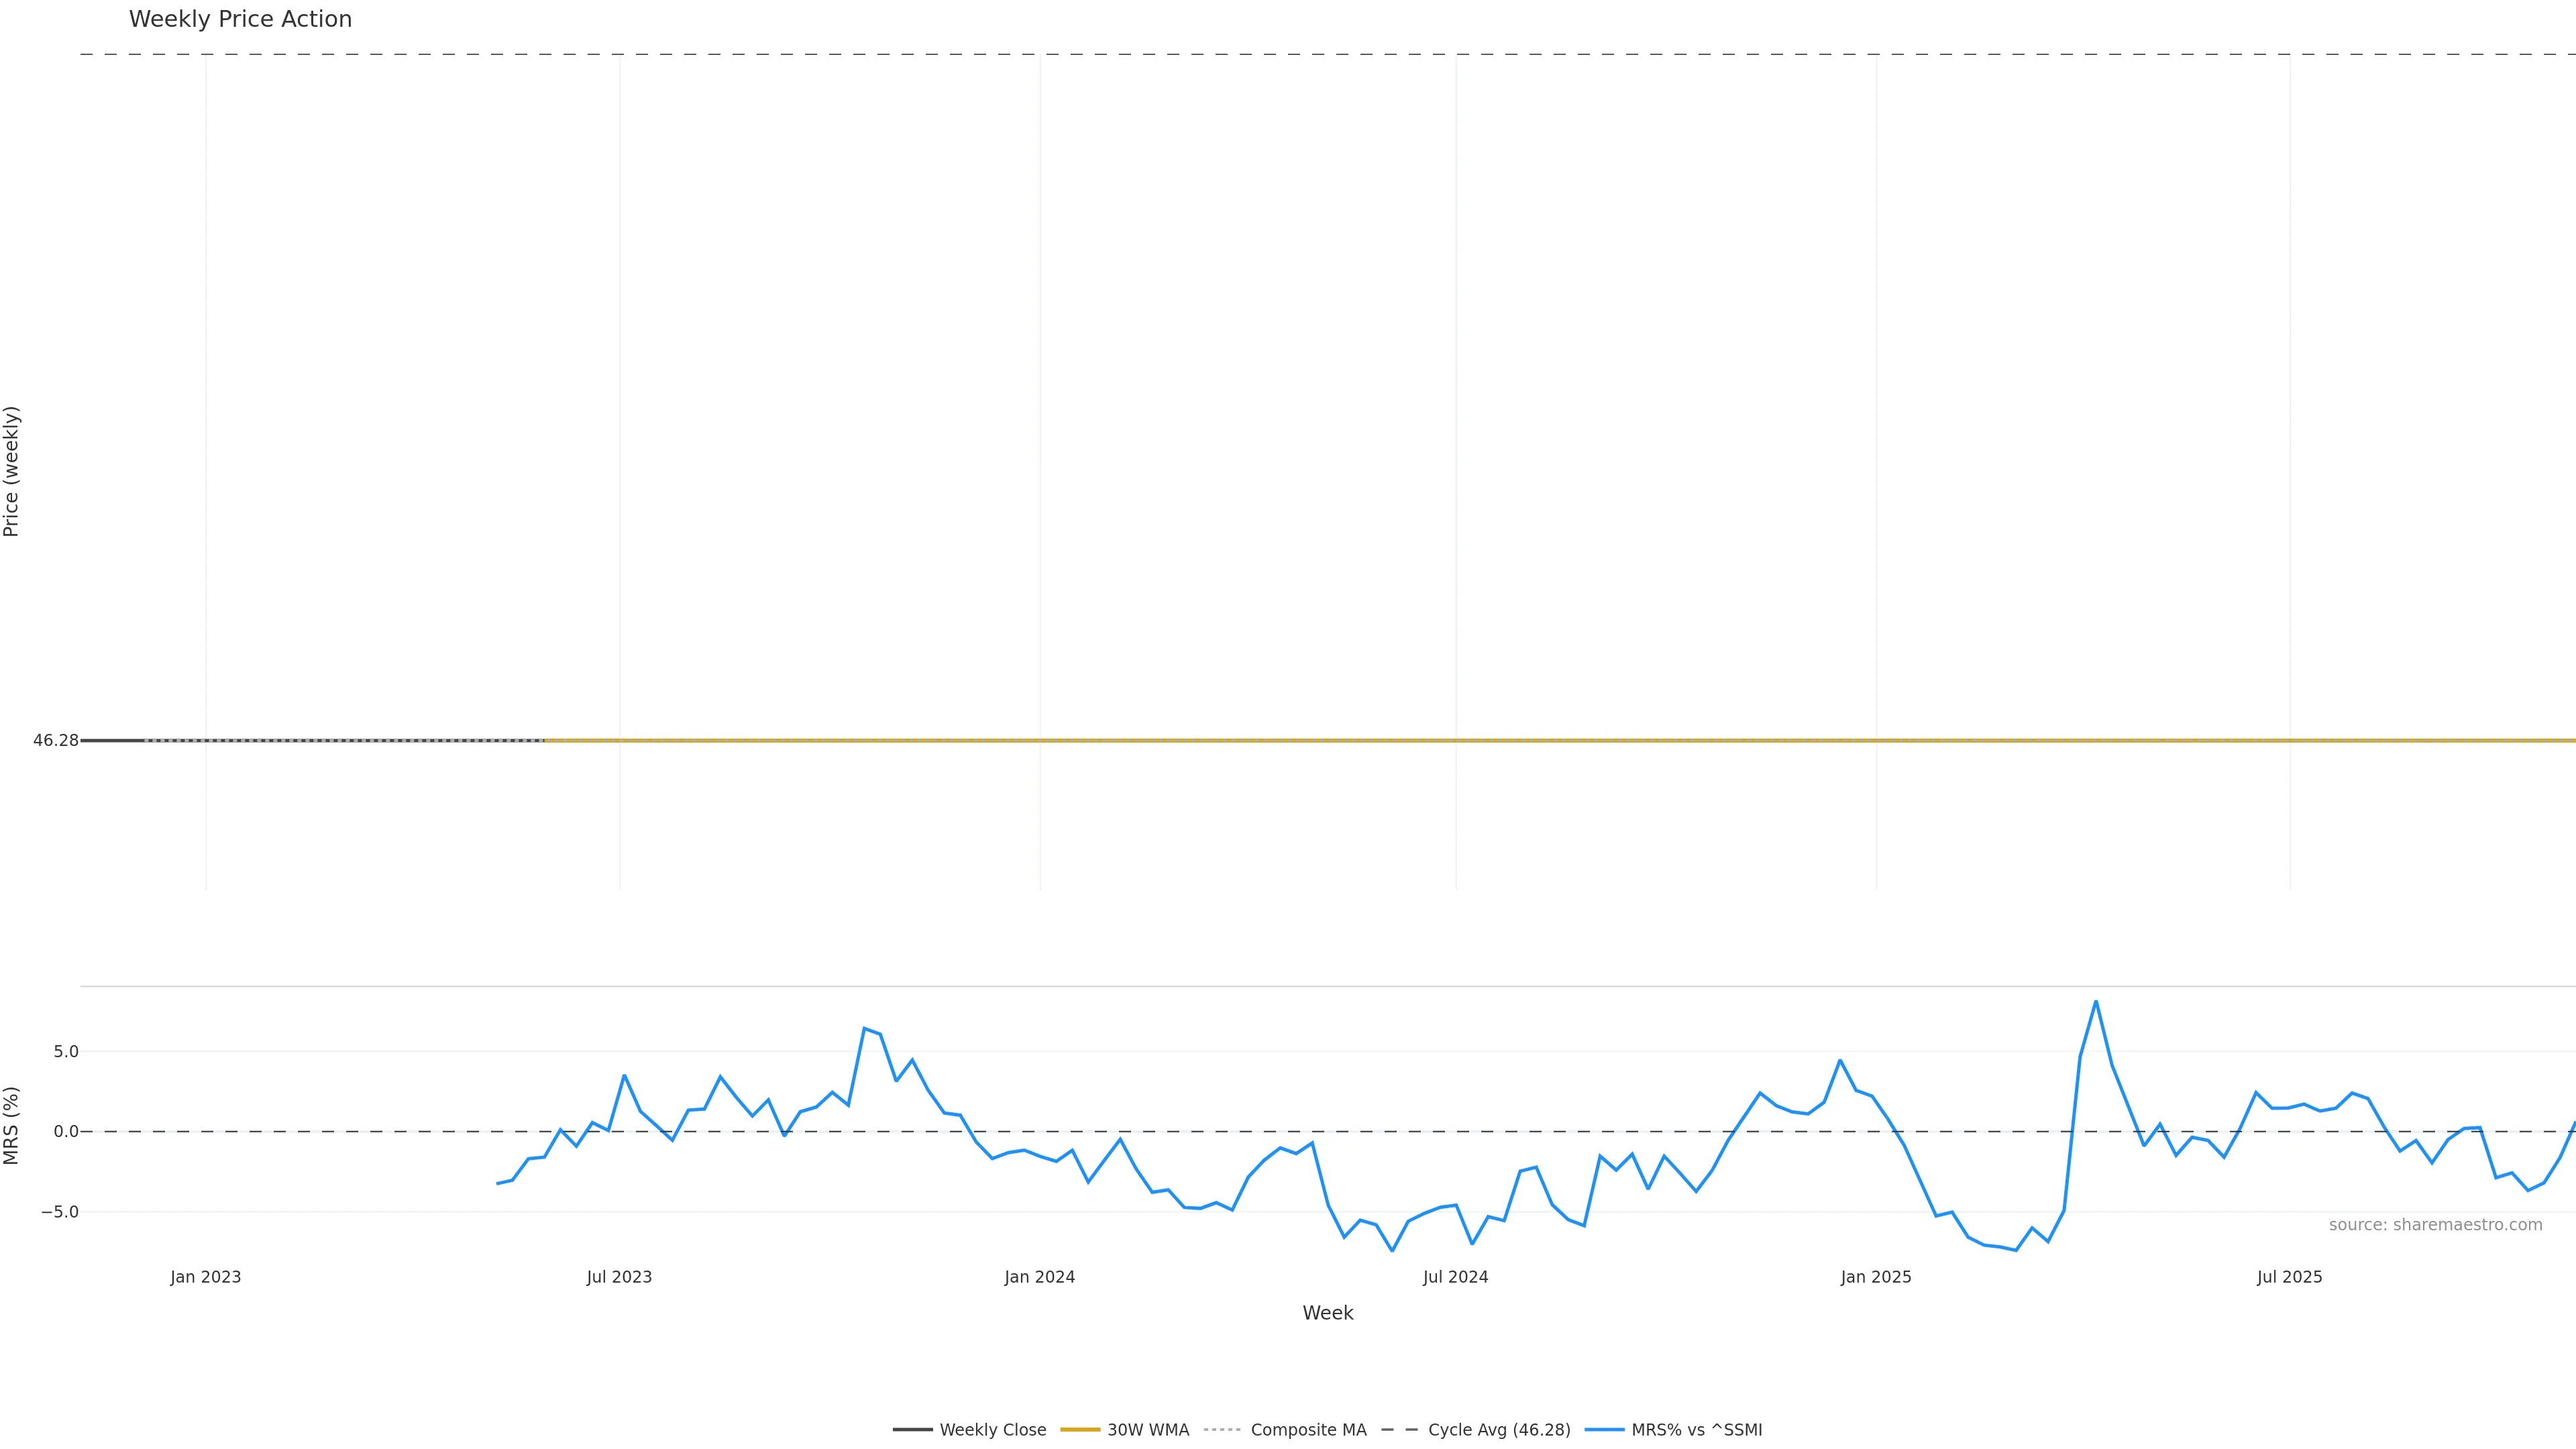
Task: Click the 5.0 tick on MRS axis
Action: (66, 1052)
